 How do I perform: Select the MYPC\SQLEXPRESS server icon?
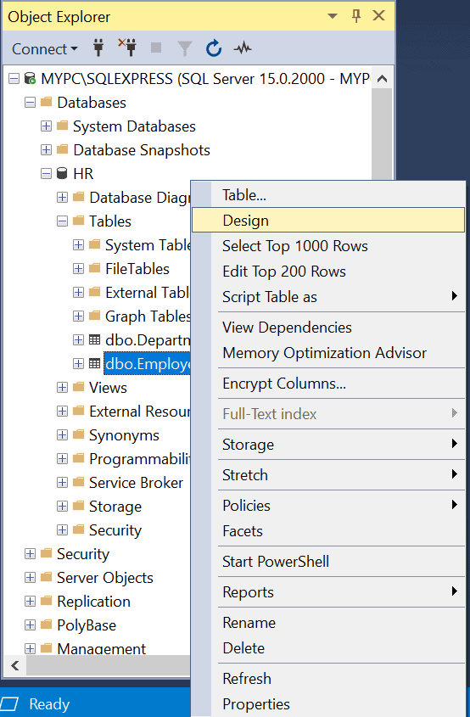[31, 79]
